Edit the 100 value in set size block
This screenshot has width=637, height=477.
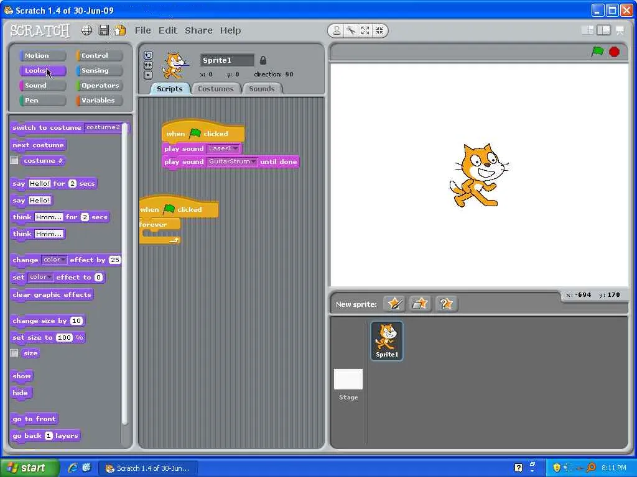64,337
